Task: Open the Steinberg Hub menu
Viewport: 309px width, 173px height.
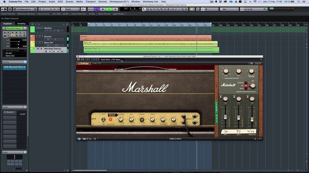Action: tap(150, 1)
